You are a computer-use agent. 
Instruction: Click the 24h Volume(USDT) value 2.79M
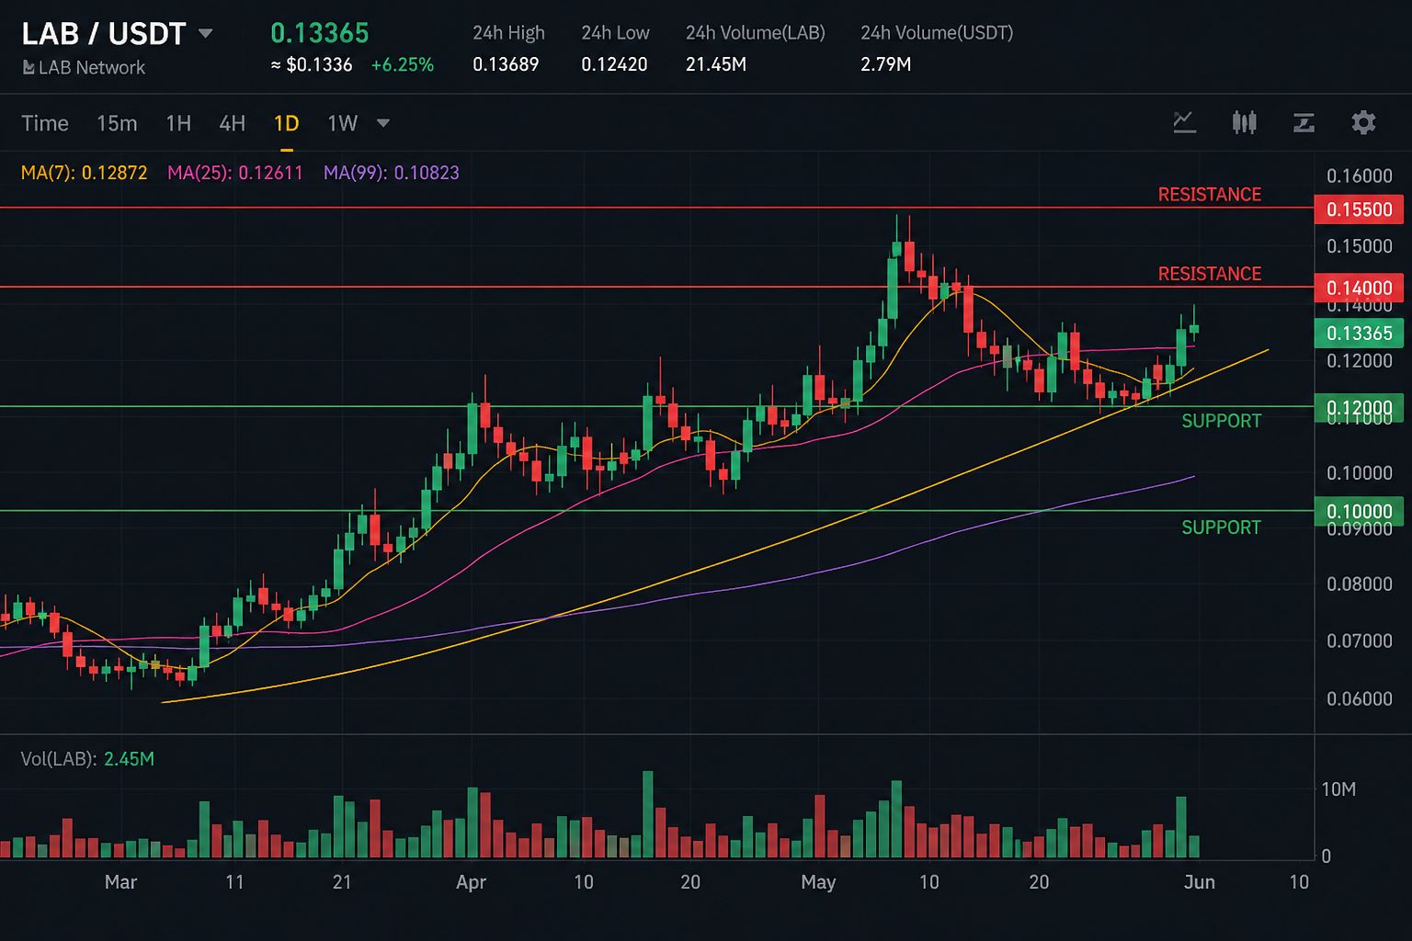coord(885,64)
